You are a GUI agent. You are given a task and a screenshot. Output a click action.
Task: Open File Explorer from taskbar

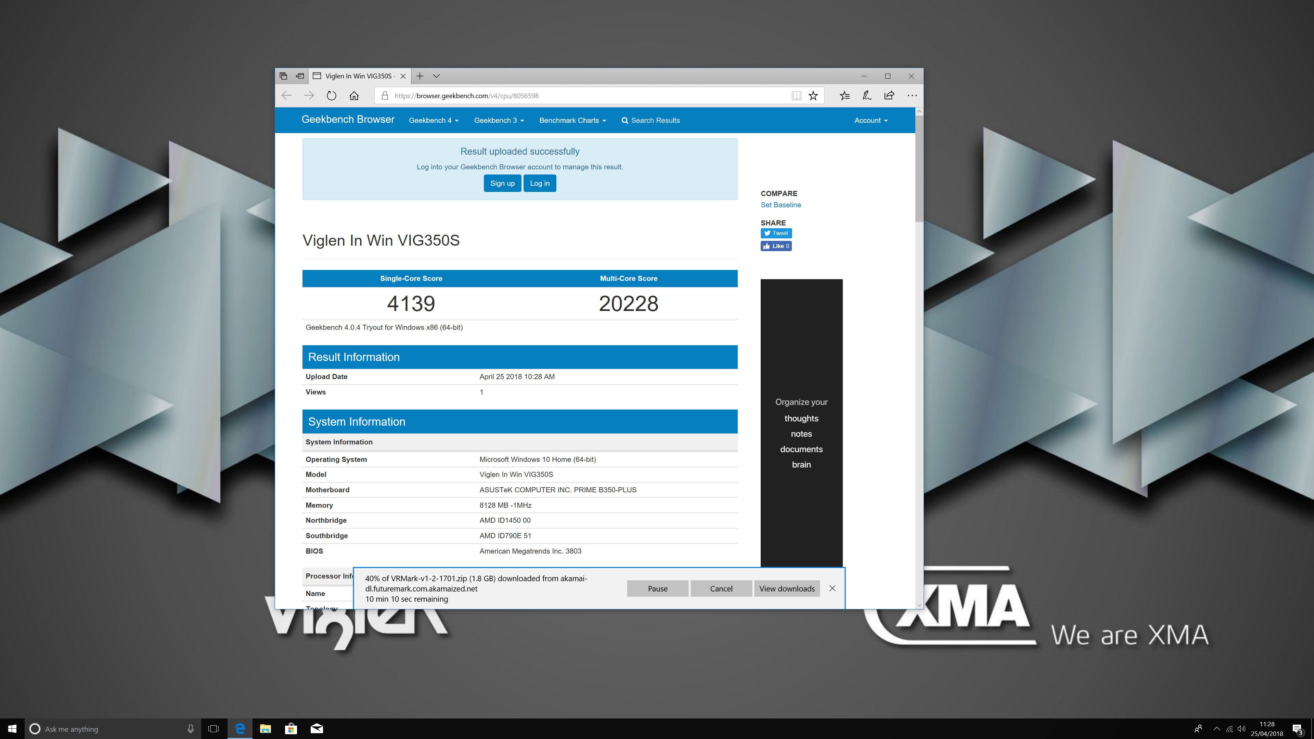[265, 729]
